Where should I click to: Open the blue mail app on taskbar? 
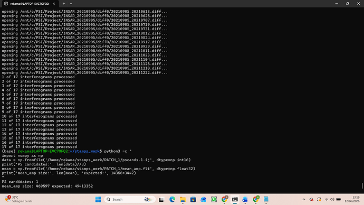click(x=203, y=199)
